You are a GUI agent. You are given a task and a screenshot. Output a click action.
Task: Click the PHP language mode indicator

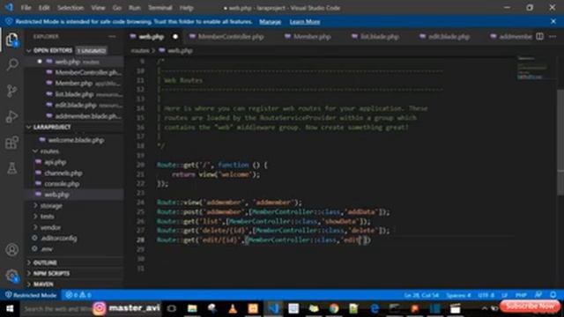click(x=521, y=295)
